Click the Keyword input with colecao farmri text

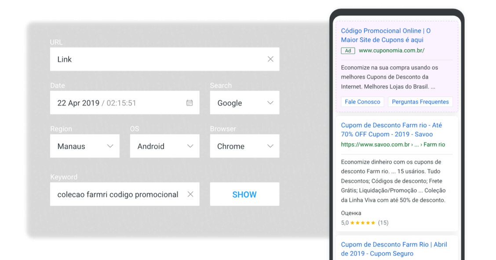(x=124, y=194)
